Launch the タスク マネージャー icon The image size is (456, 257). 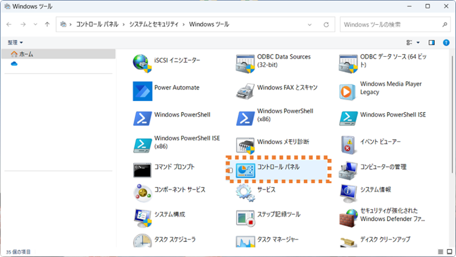pyautogui.click(x=245, y=241)
